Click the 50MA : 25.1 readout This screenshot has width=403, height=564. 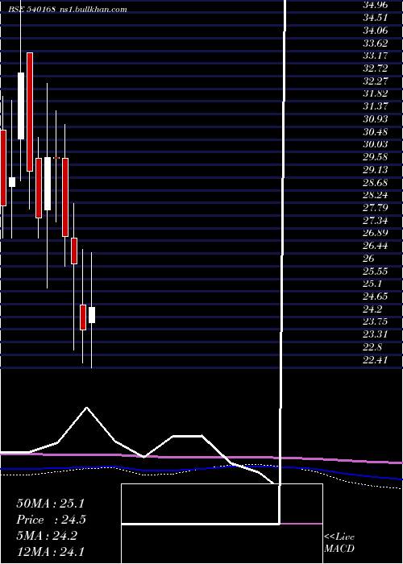point(50,504)
